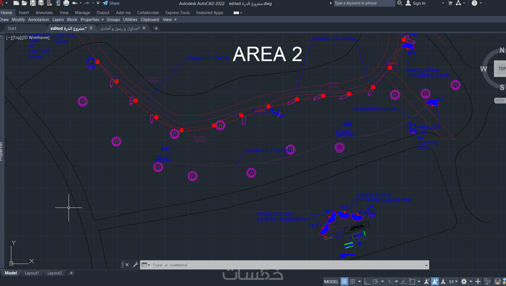The image size is (506, 286).
Task: Click the New drawing icon
Action: 16,3
